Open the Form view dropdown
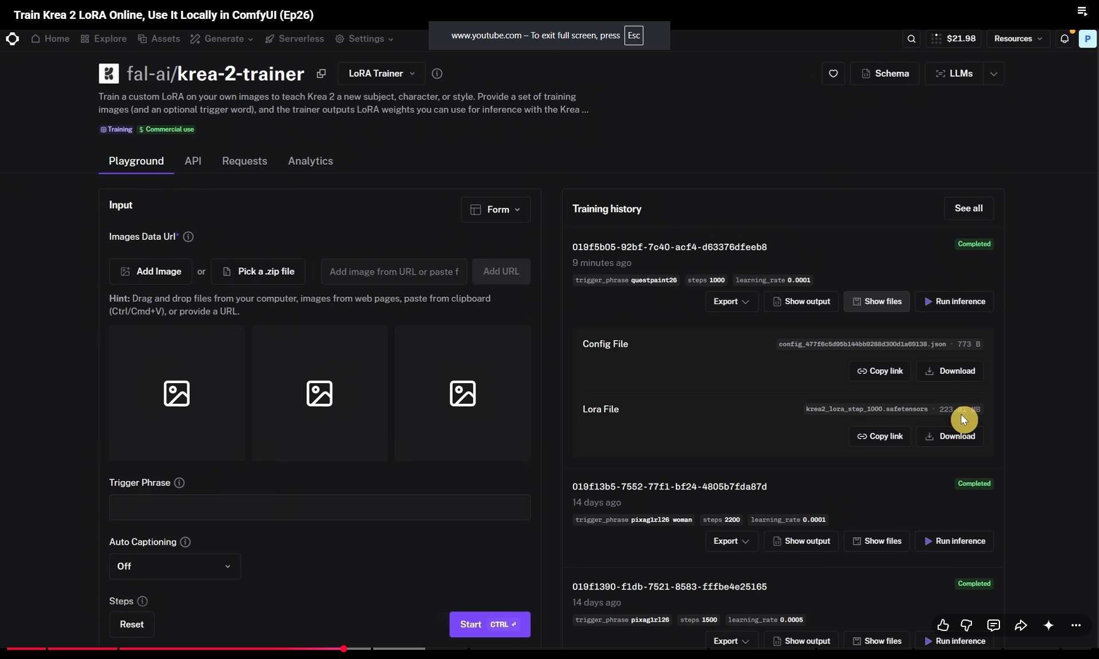The height and width of the screenshot is (659, 1099). pos(495,210)
